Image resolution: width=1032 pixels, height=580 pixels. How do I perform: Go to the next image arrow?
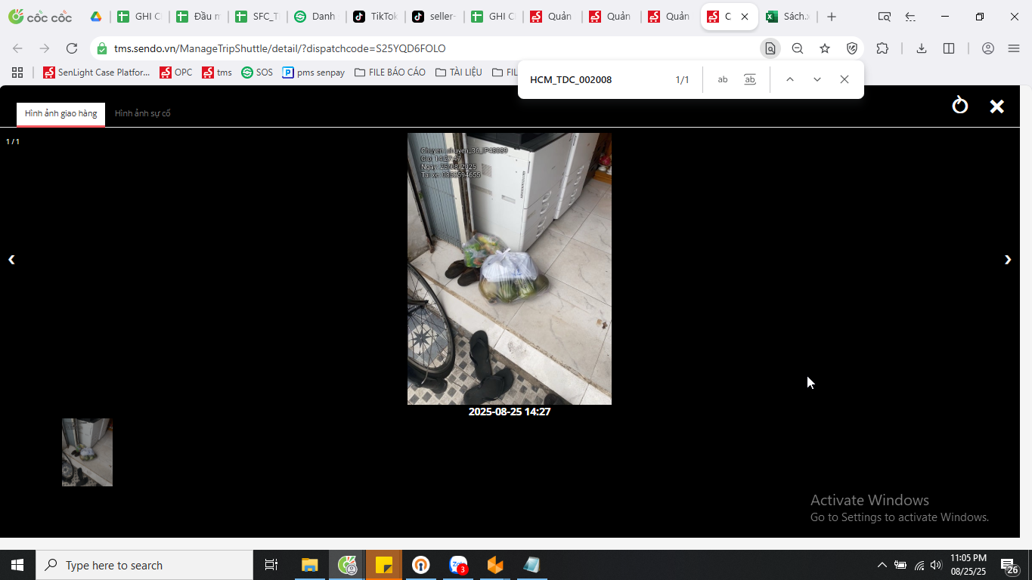[x=1008, y=260]
